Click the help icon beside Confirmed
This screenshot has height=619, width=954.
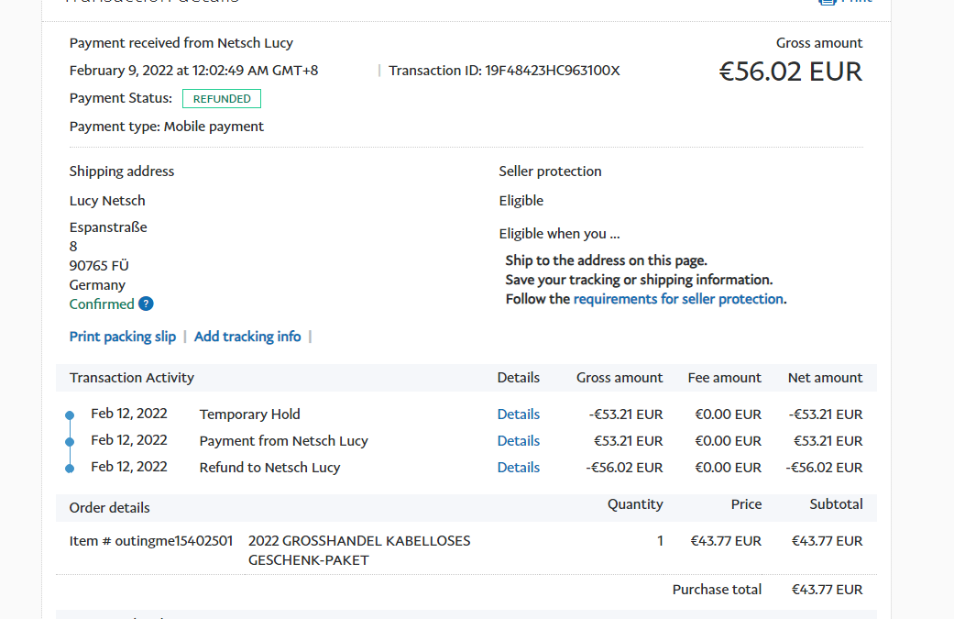(x=146, y=304)
